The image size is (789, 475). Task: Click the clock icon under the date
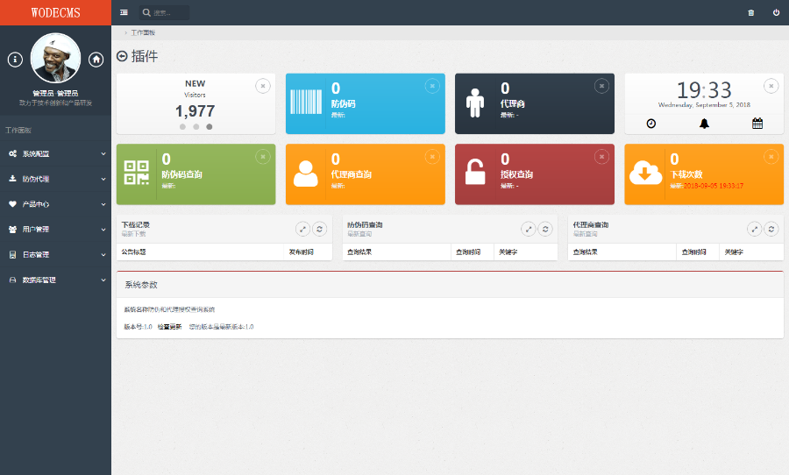651,124
